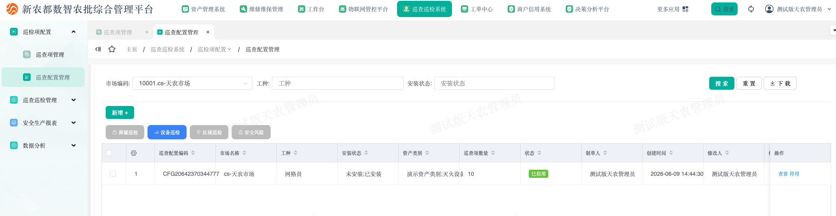Click the refresh icon in top header
Screen dimensions: 836x216
tap(751, 9)
